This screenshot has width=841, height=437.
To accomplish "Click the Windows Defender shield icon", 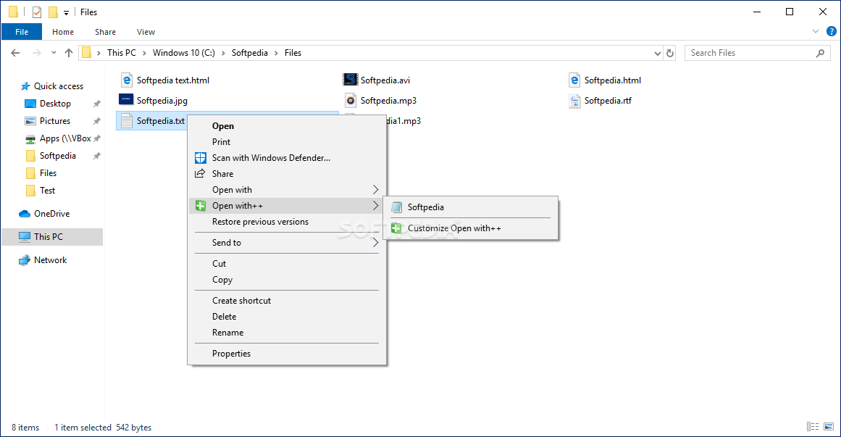I will click(x=200, y=158).
